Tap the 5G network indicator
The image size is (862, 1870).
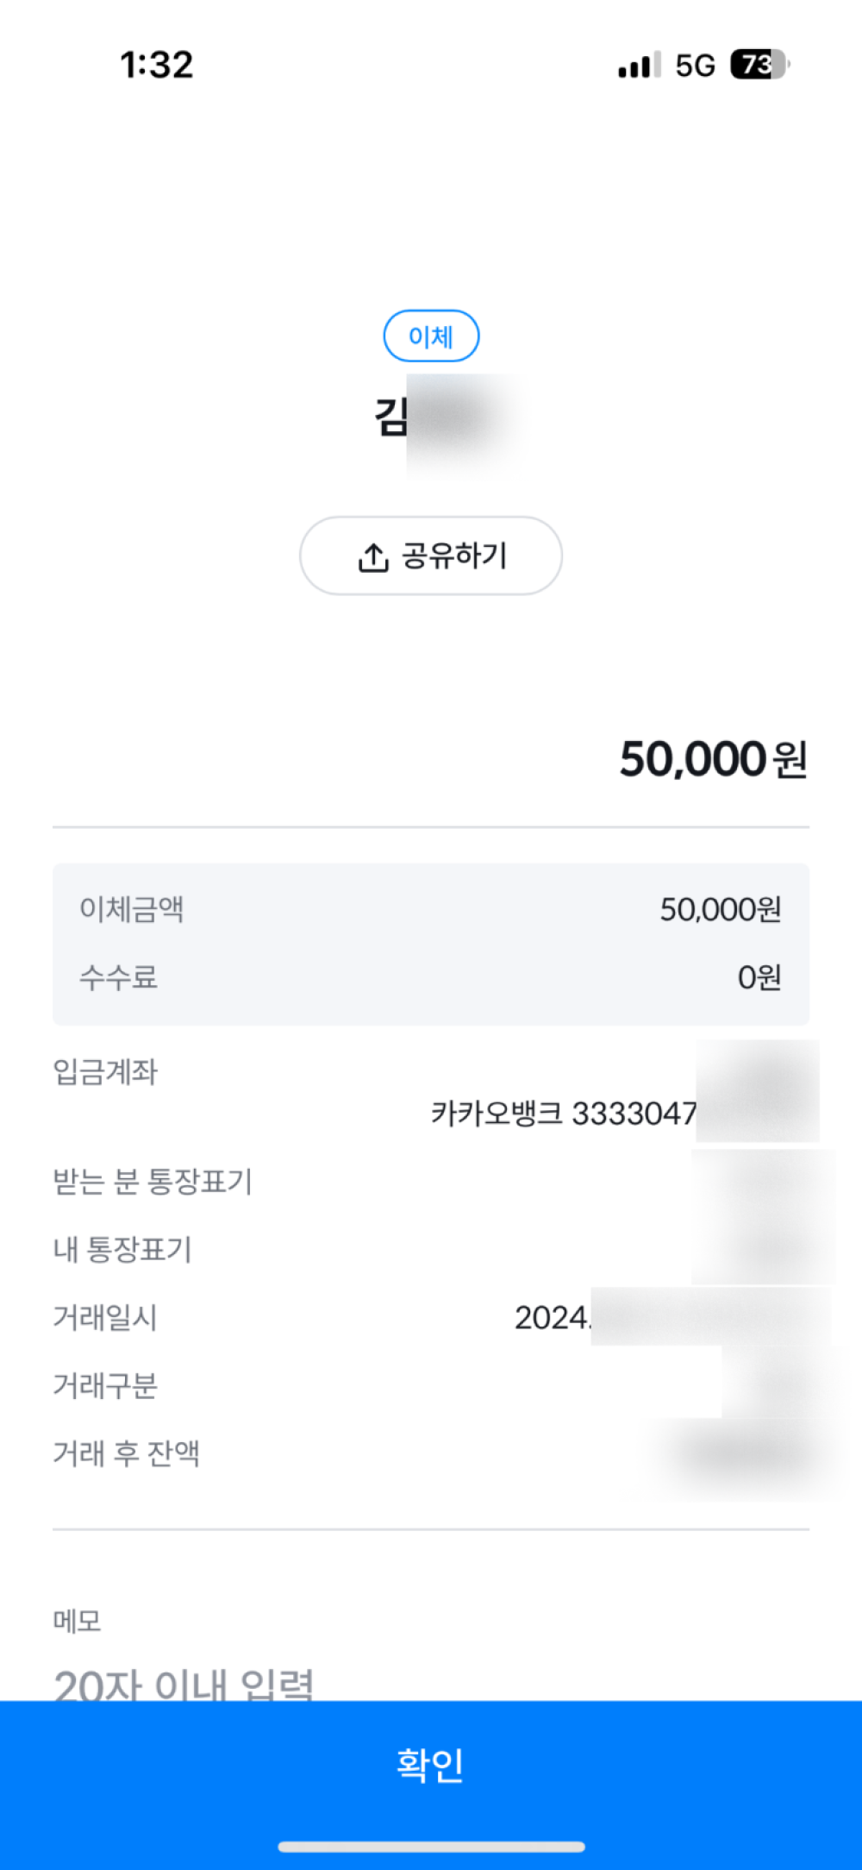(695, 66)
